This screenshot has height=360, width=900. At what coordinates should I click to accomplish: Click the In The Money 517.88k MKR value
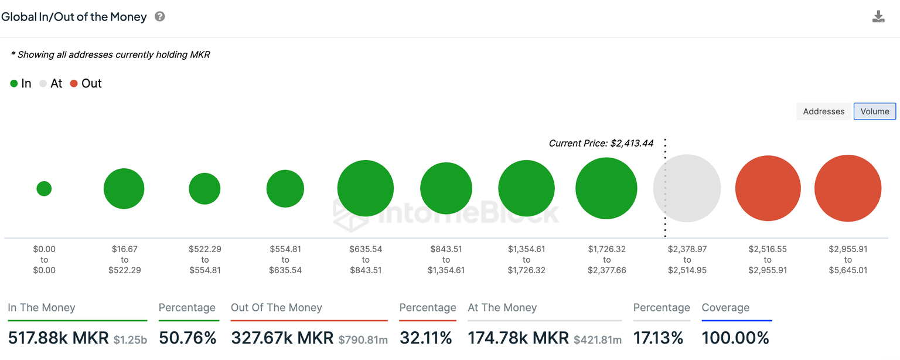pos(58,338)
